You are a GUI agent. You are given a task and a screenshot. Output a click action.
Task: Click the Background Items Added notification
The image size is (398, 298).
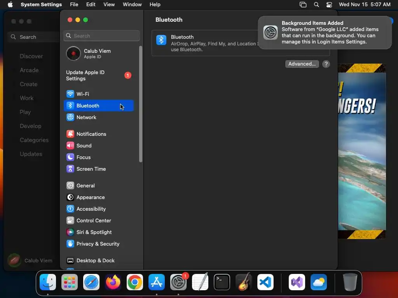coord(325,33)
